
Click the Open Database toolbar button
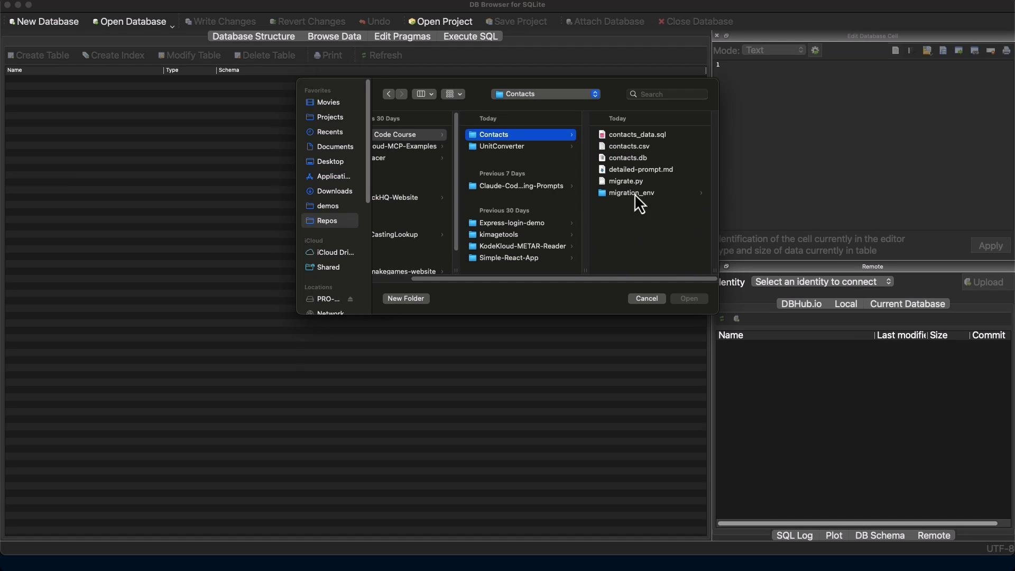pyautogui.click(x=130, y=22)
